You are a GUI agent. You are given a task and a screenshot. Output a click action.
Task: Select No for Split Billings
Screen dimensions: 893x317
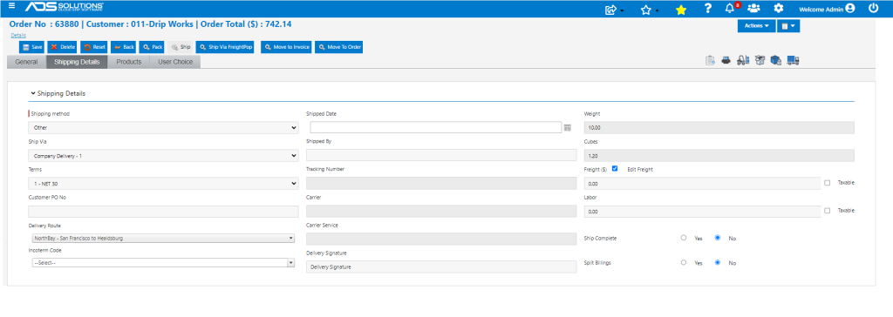[718, 262]
